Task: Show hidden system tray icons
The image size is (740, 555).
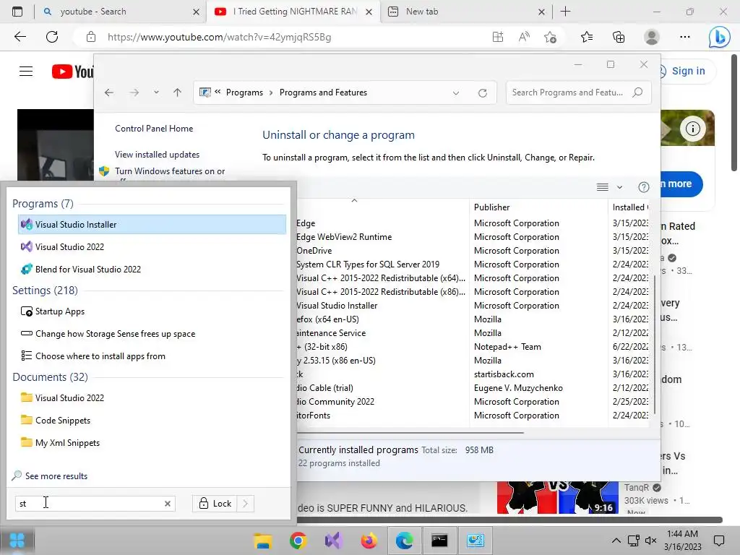Action: point(616,541)
